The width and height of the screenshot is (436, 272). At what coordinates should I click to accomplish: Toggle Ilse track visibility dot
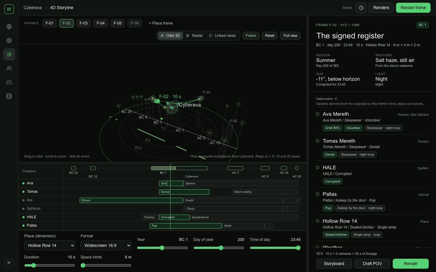(23, 200)
